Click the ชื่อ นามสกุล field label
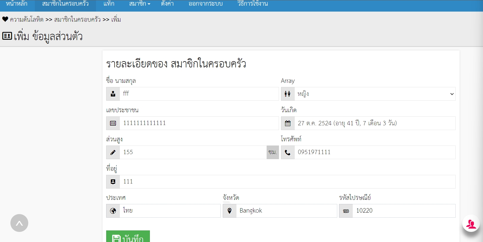The image size is (483, 242). click(x=121, y=81)
